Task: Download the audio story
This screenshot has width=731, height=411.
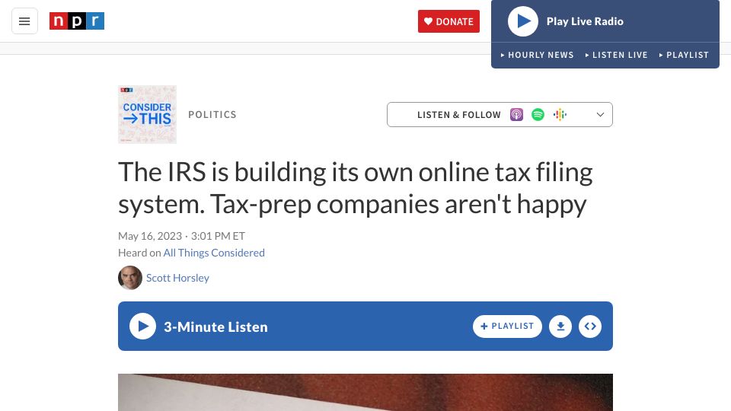Action: click(560, 327)
